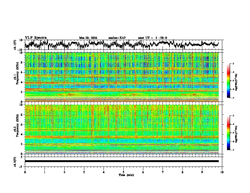
Task: Click ch.1 spectrogram frequency tick "2"
Action: [22, 92]
